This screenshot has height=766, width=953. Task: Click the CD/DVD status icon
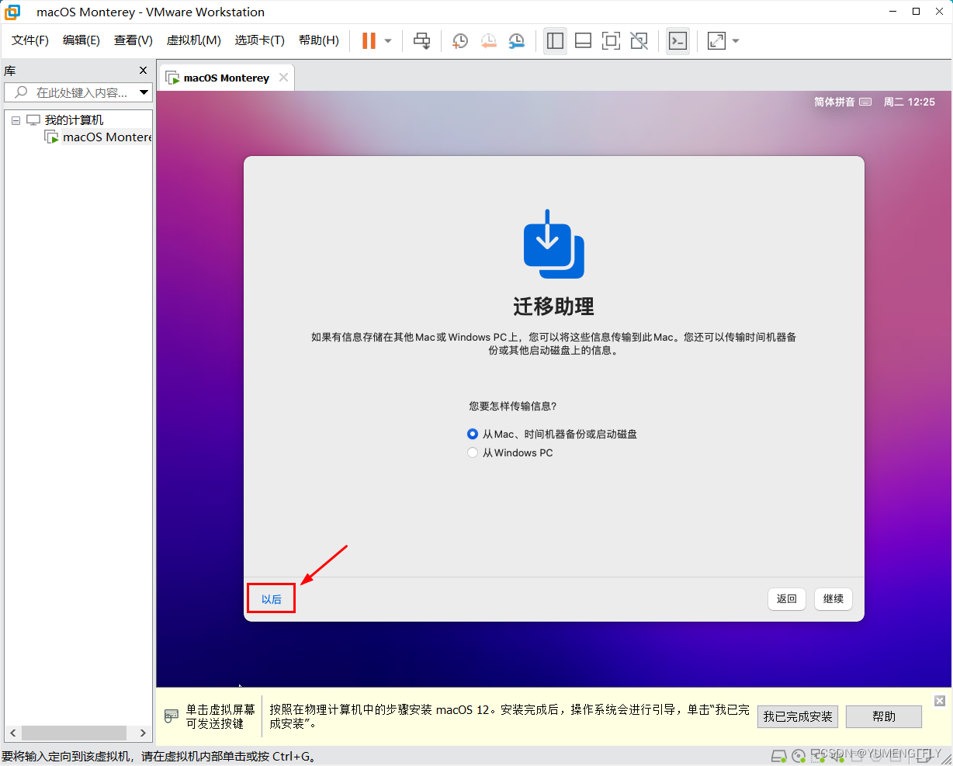799,756
